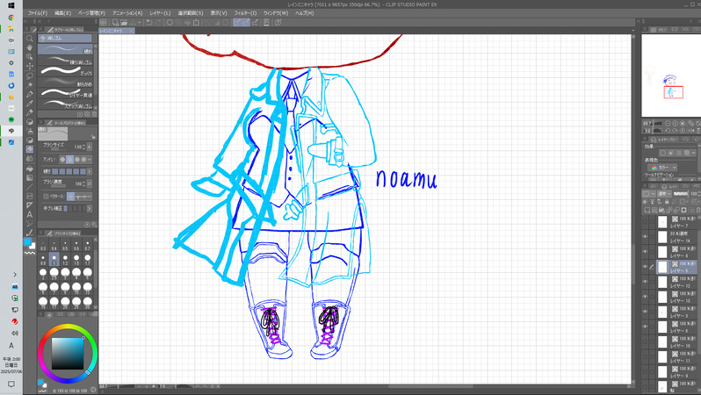This screenshot has width=701, height=395.
Task: Click the Redo arrow in command bar
Action: pyautogui.click(x=158, y=22)
